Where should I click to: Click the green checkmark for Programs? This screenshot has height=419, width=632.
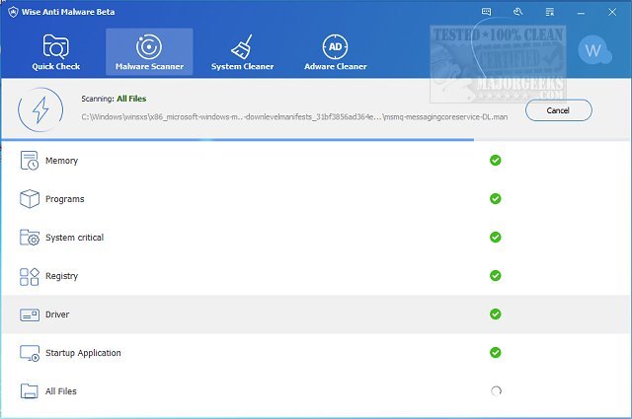496,199
